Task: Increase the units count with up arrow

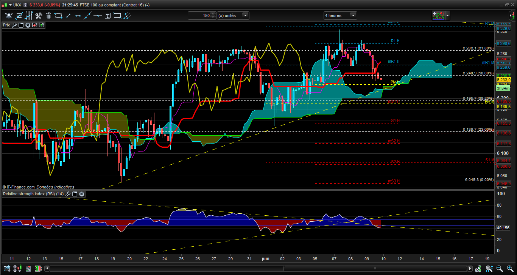Action: click(x=213, y=14)
